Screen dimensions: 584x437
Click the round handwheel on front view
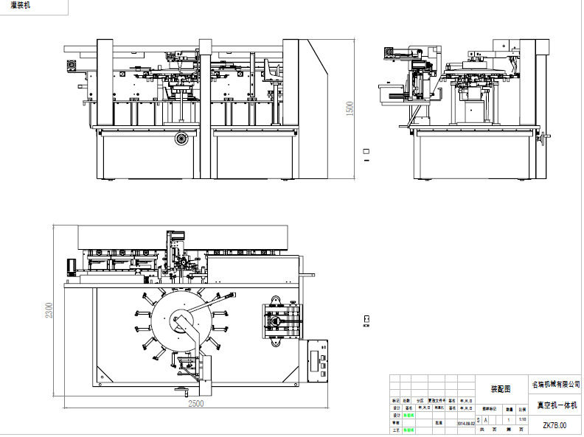coord(180,138)
